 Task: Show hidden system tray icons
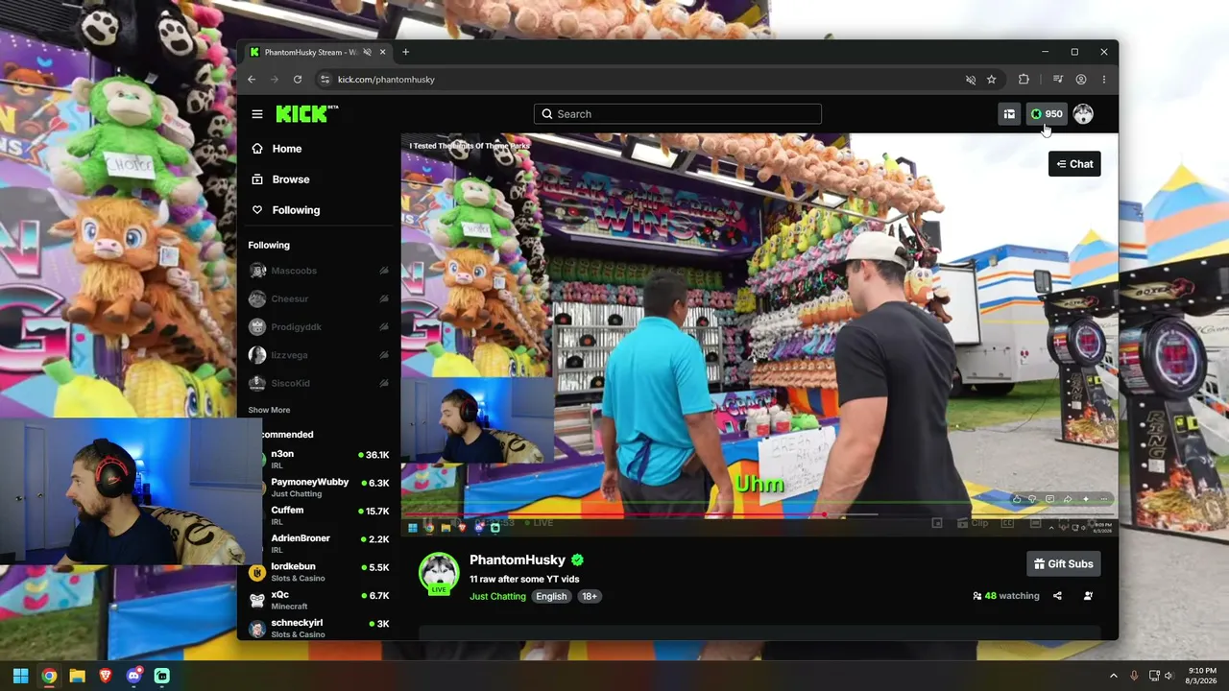(x=1114, y=676)
